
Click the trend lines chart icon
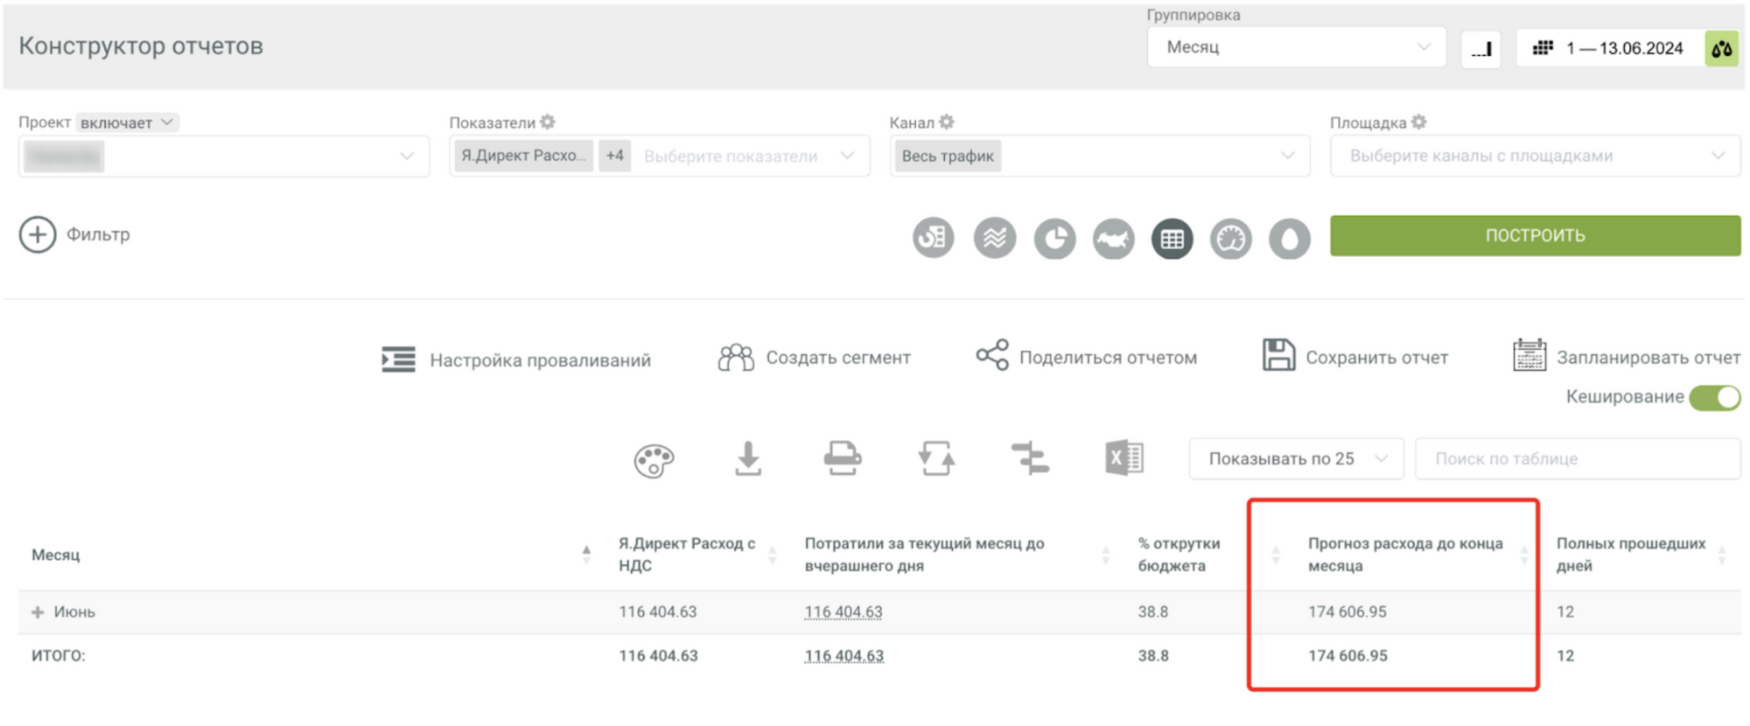tap(995, 238)
